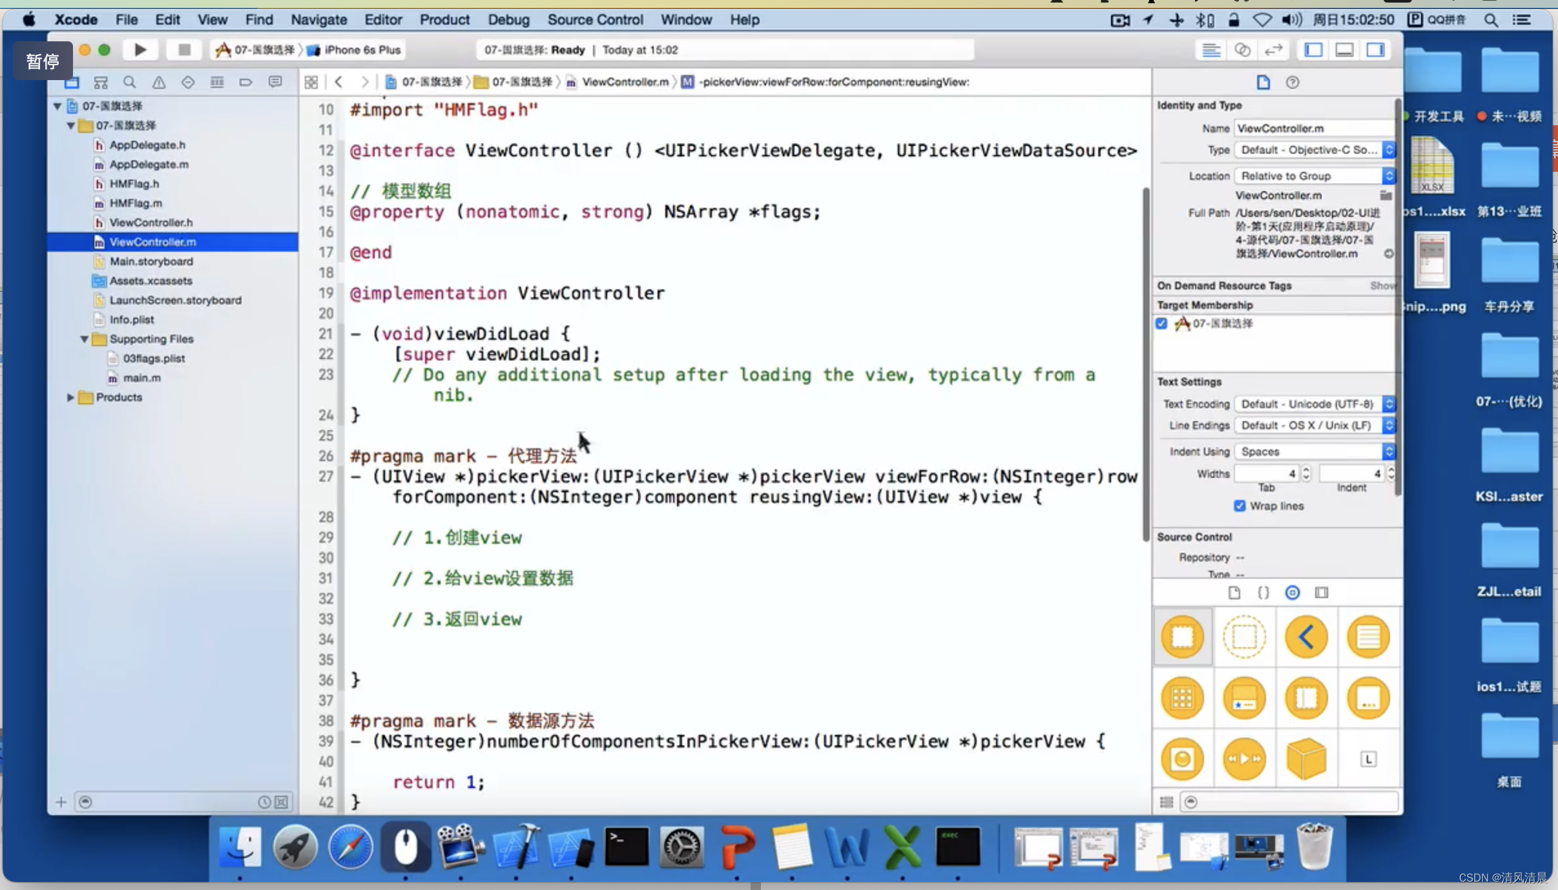The width and height of the screenshot is (1558, 890).
Task: Open the file Type dropdown
Action: (1315, 150)
